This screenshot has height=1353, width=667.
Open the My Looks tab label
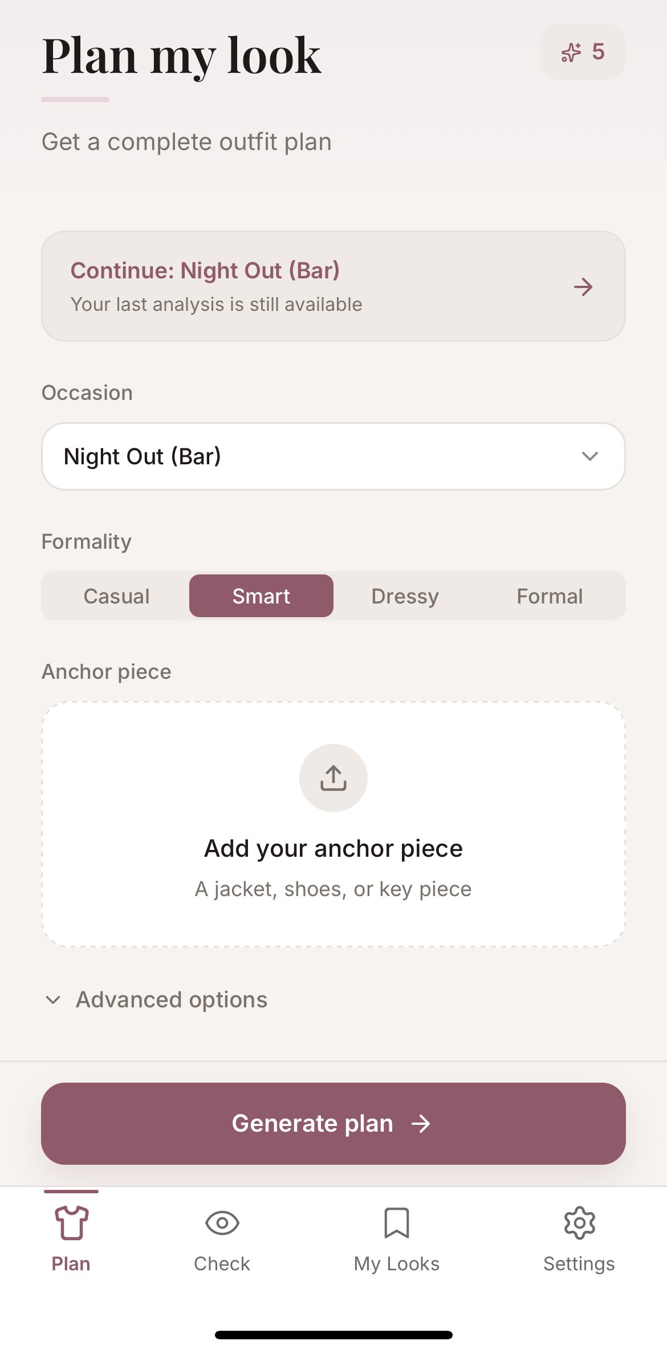point(397,1264)
